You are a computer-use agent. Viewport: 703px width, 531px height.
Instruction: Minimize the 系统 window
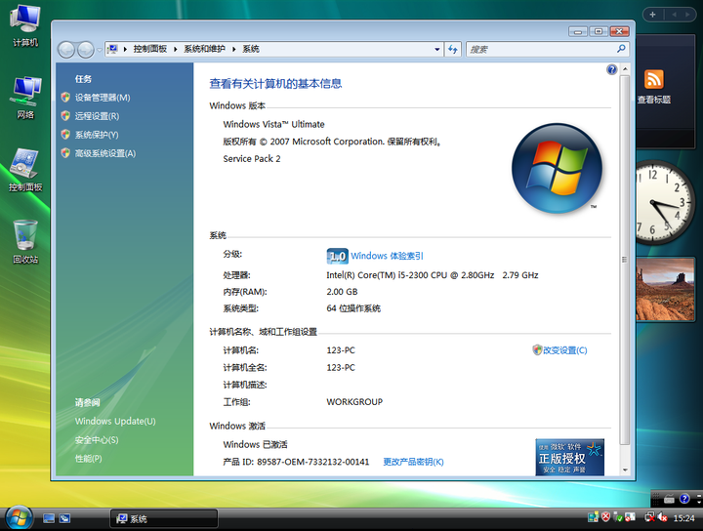(578, 31)
